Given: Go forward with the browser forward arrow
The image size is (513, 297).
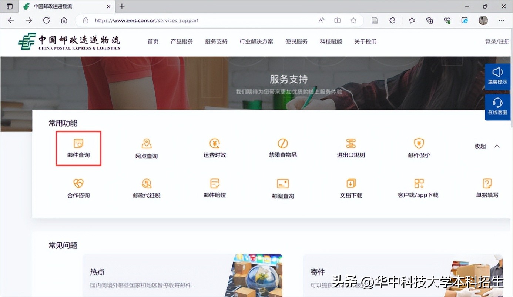Looking at the screenshot, I should point(29,20).
